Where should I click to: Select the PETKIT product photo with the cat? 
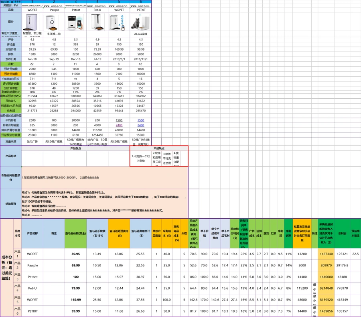141,22
